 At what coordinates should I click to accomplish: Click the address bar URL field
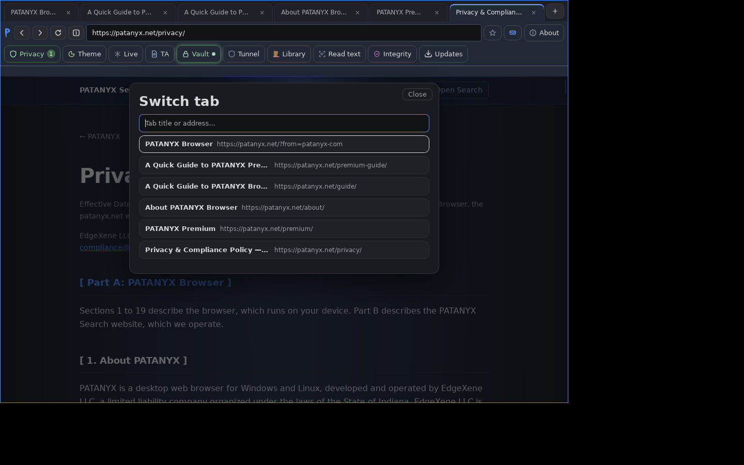(x=284, y=33)
